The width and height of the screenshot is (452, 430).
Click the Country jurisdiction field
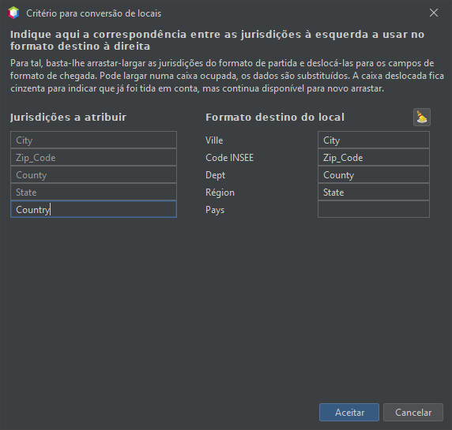[x=94, y=209]
